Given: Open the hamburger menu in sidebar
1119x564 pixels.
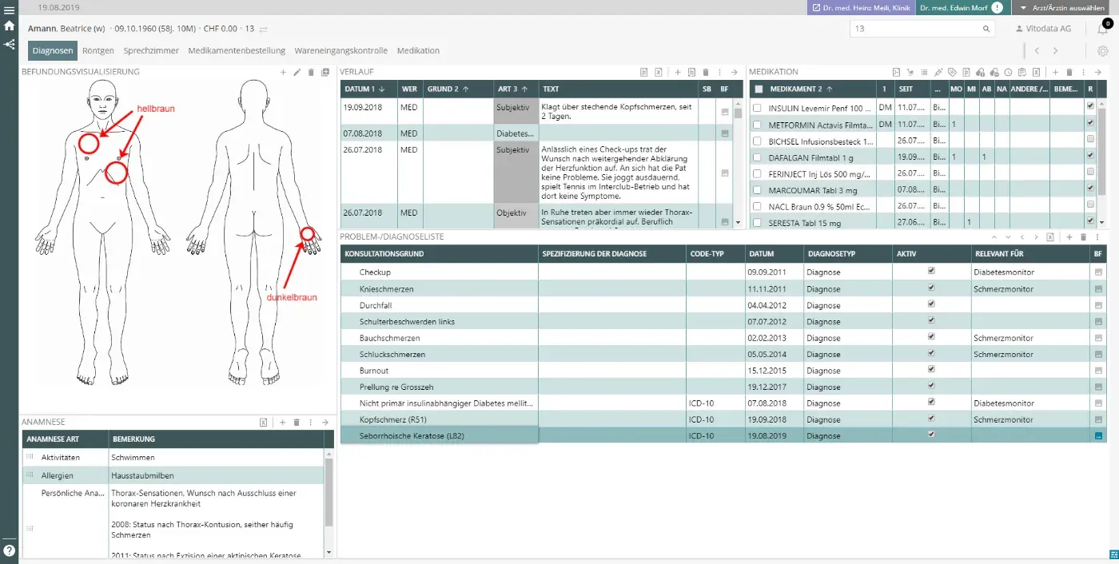Looking at the screenshot, I should click(9, 10).
